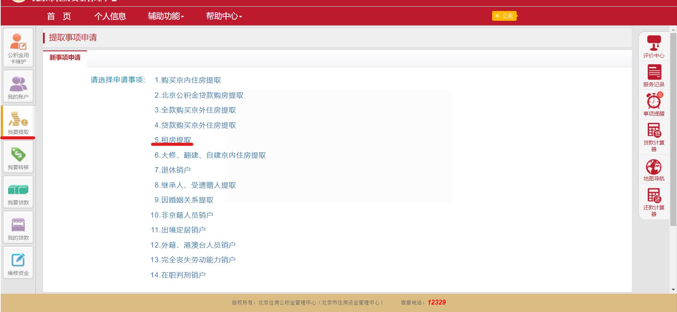Screen dimensions: 677x312
Task: Click the 版权所有 copyright footer text
Action: tap(308, 302)
